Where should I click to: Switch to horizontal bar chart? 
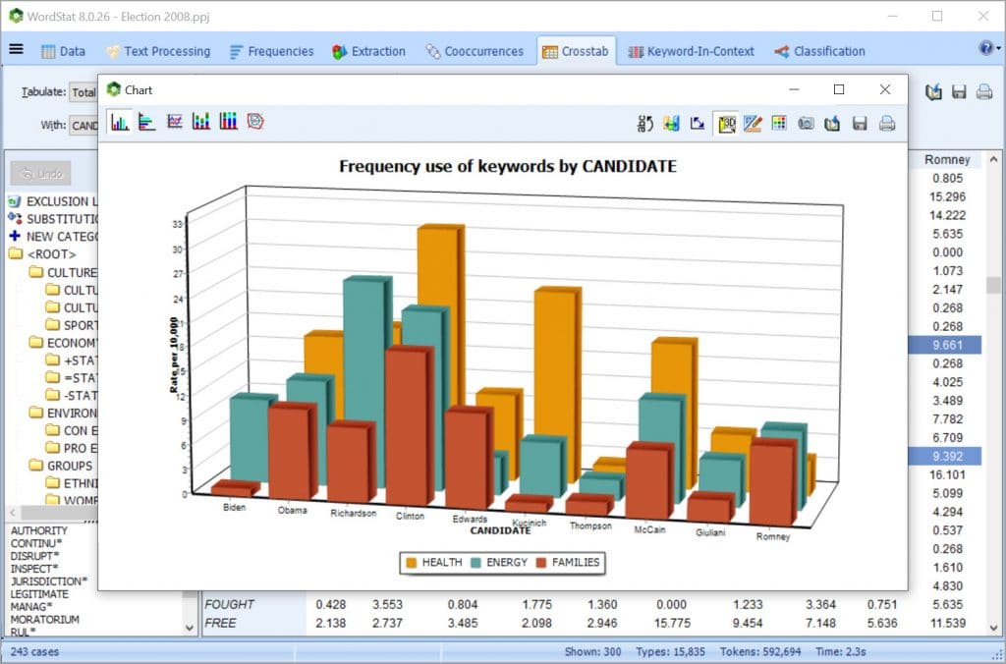pos(146,122)
